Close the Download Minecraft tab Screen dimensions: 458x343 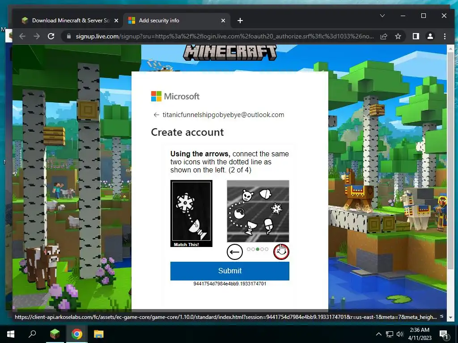116,21
